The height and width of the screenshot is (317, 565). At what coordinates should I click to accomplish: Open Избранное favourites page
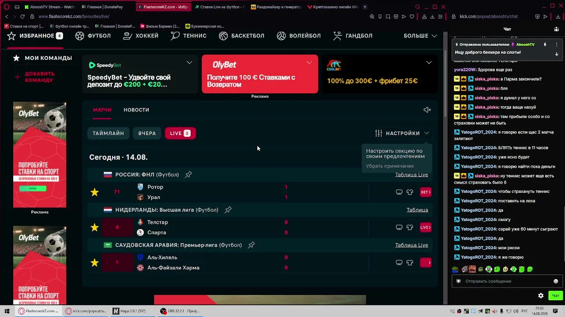tap(35, 36)
